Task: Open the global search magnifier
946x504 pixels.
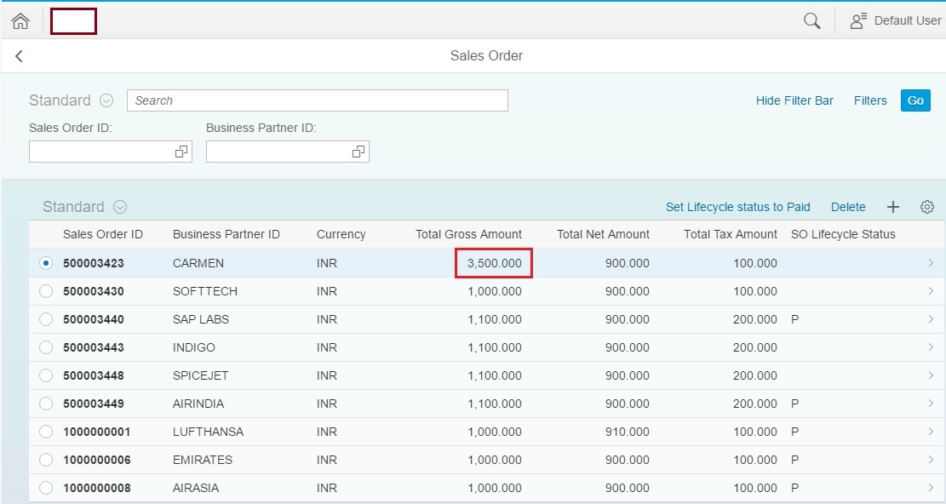Action: click(810, 20)
